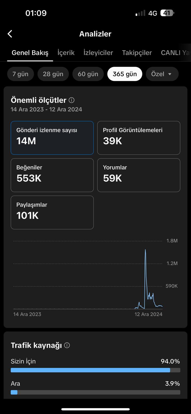Select the 28 gün time range
The width and height of the screenshot is (191, 414).
pos(53,74)
